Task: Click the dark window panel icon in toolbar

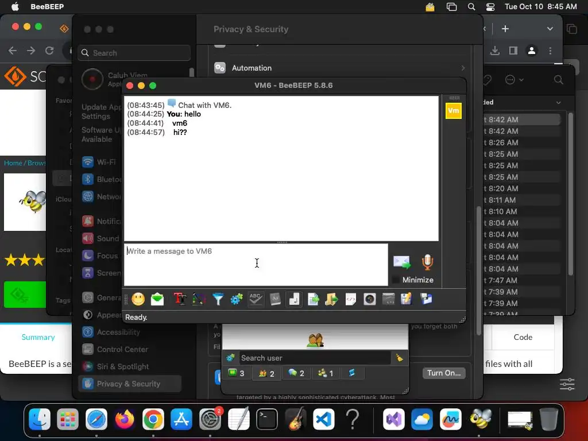Action: (388, 299)
